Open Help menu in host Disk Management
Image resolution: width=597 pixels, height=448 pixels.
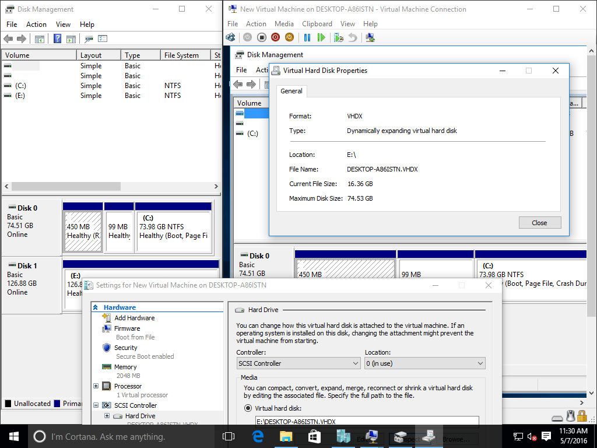[x=87, y=24]
